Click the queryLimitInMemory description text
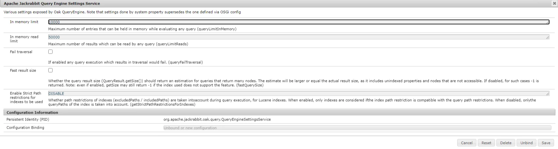 (x=142, y=29)
